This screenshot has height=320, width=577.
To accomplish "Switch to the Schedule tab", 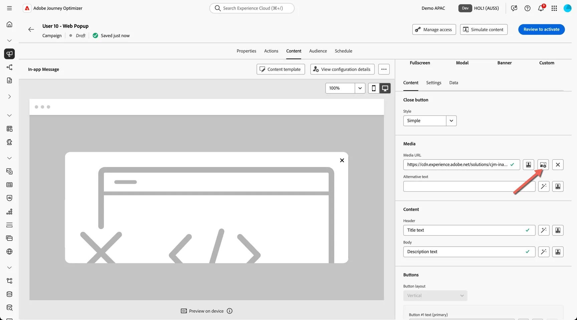I will (x=344, y=51).
